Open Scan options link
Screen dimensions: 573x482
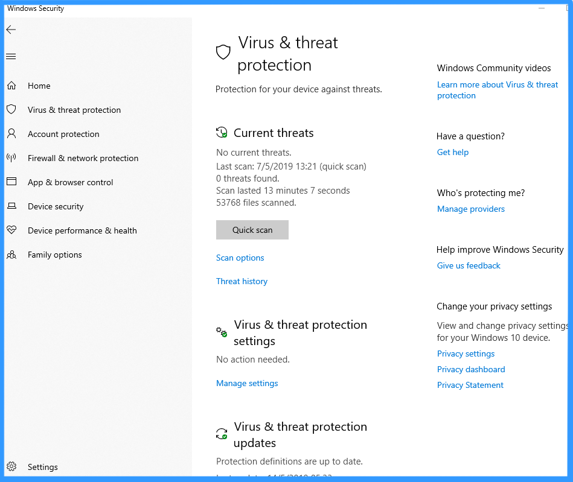pos(240,258)
